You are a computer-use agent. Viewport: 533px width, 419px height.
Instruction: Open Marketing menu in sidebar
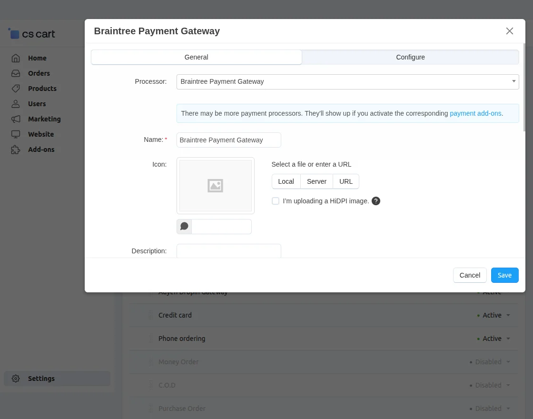(44, 119)
